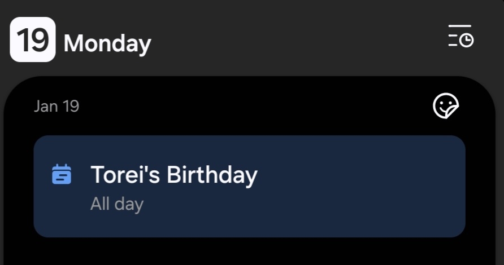The height and width of the screenshot is (265, 504).
Task: Tap the white 19 date badge
Action: (33, 39)
